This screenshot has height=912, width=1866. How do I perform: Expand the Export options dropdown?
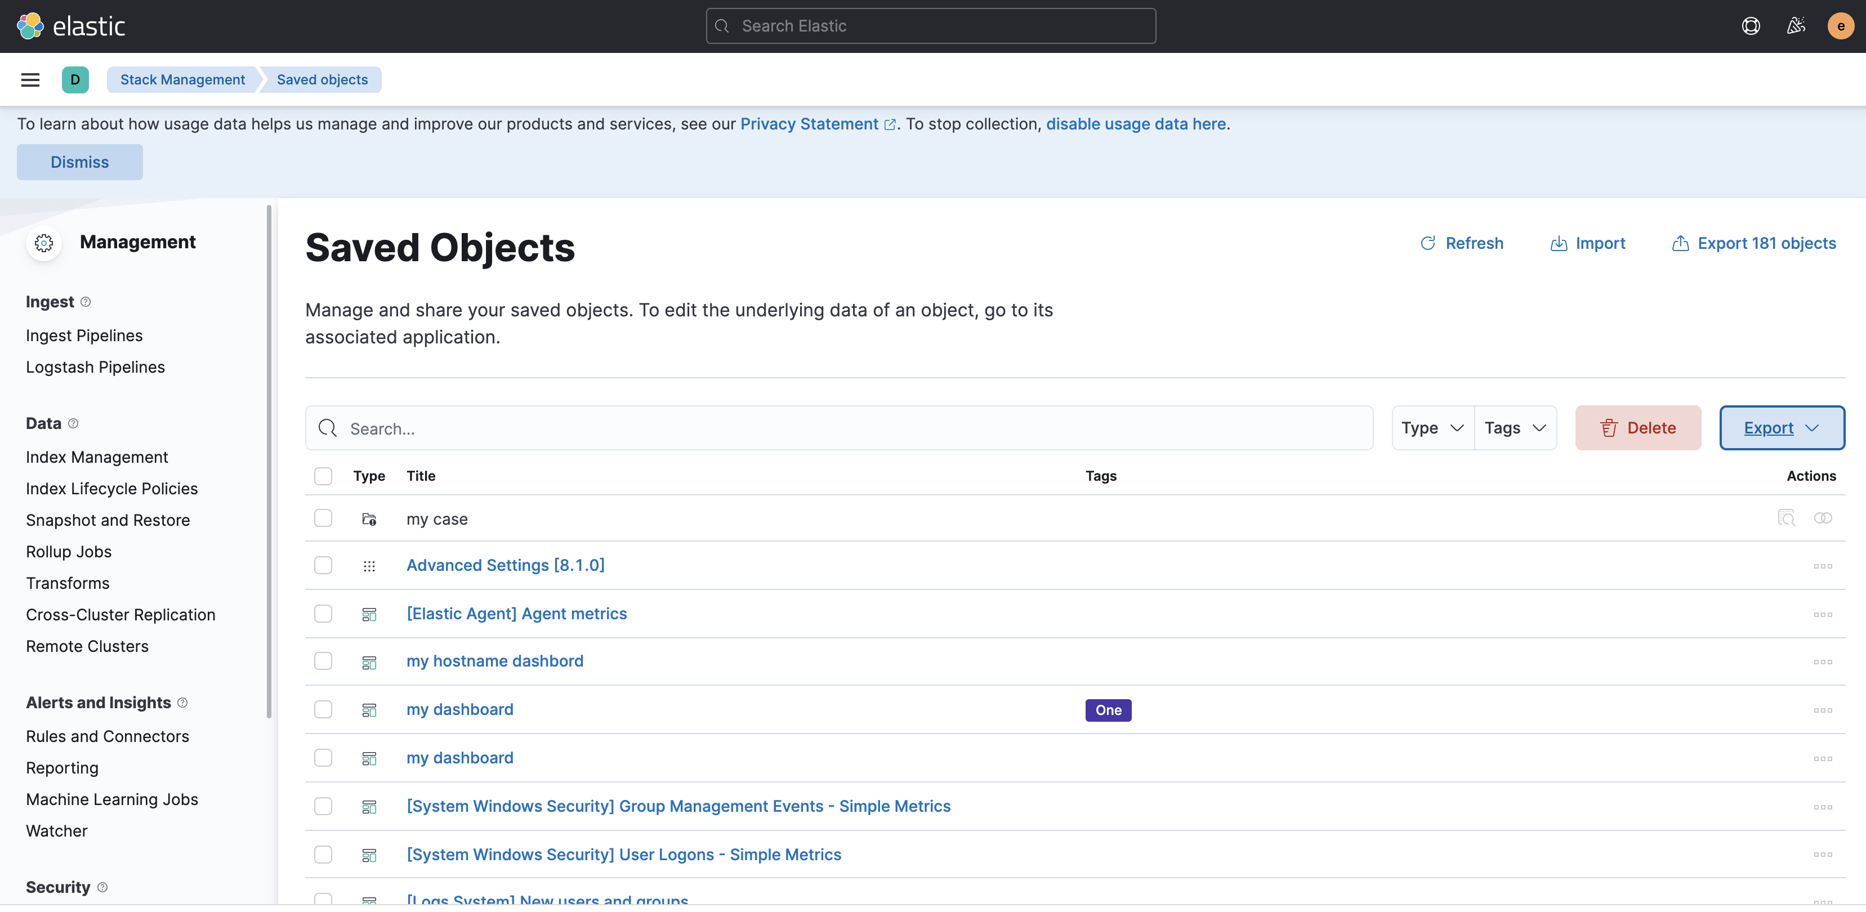pyautogui.click(x=1781, y=427)
